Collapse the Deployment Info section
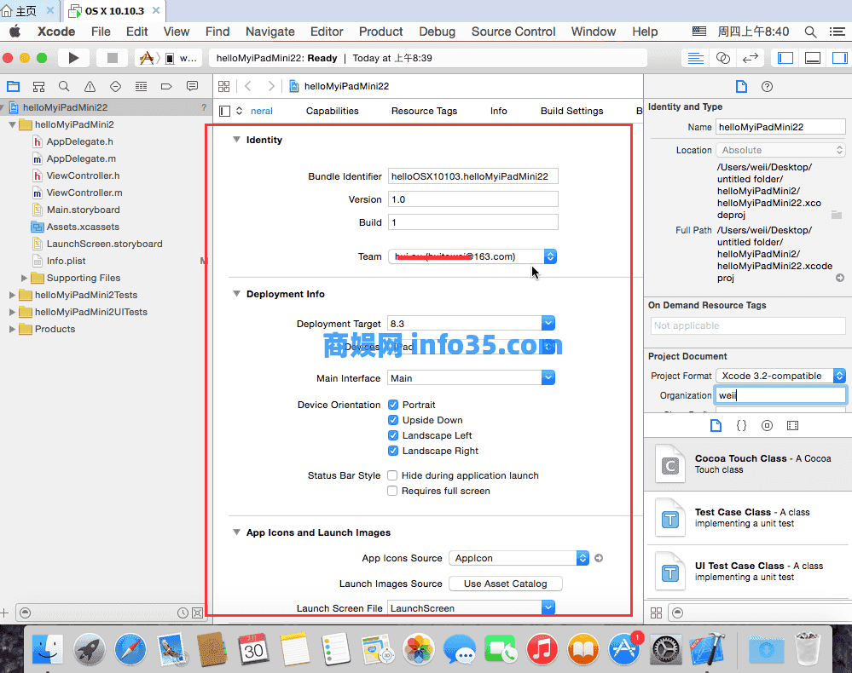 (x=236, y=294)
